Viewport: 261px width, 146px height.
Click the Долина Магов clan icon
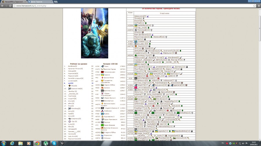coord(102,78)
